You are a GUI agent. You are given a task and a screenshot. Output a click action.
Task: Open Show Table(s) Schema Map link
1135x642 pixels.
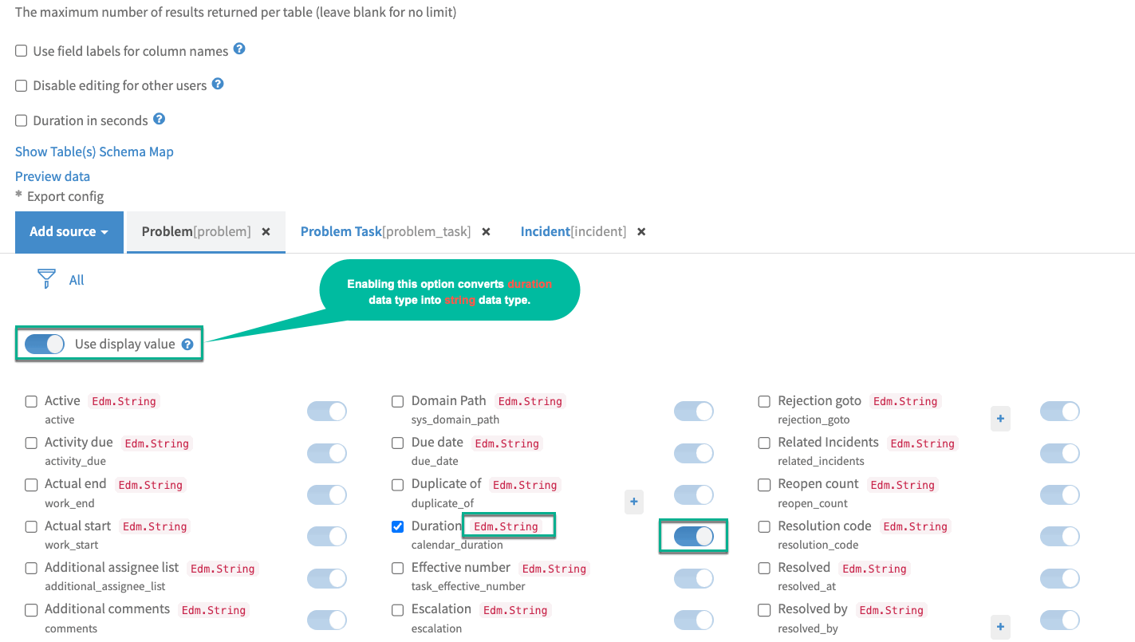point(94,152)
